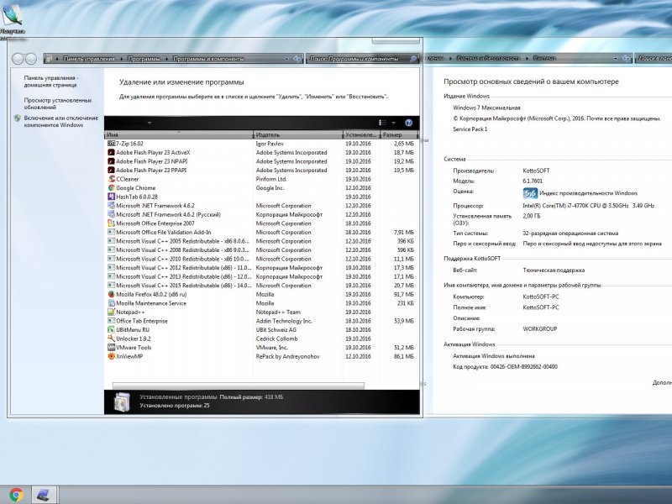Click product code 00426-OEM-8992662-00400 text

click(523, 367)
